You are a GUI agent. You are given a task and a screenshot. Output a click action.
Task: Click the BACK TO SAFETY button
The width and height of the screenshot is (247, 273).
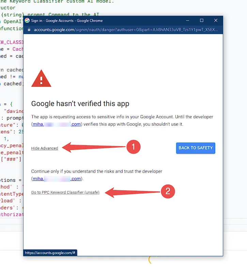[196, 148]
